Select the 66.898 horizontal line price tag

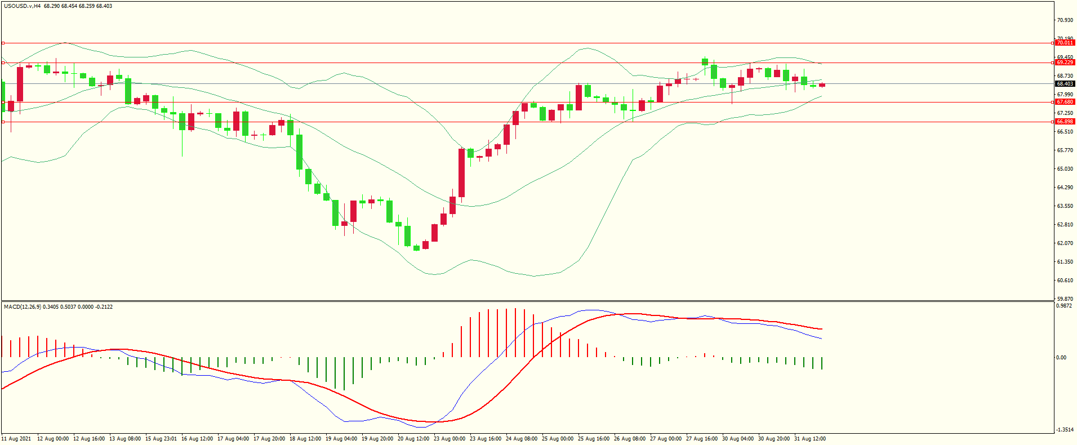point(1065,122)
